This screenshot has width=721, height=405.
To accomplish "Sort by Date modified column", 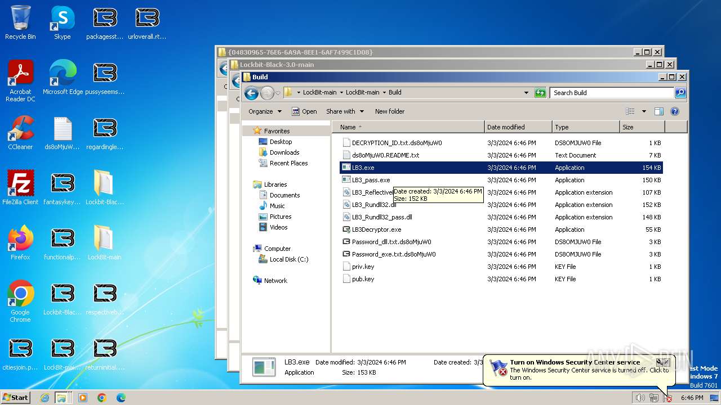I will 518,127.
